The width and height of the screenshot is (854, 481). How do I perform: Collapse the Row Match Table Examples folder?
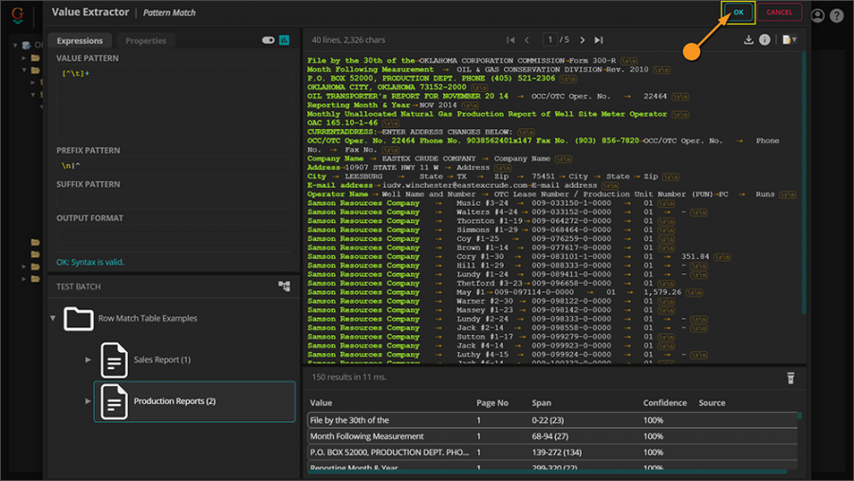53,319
